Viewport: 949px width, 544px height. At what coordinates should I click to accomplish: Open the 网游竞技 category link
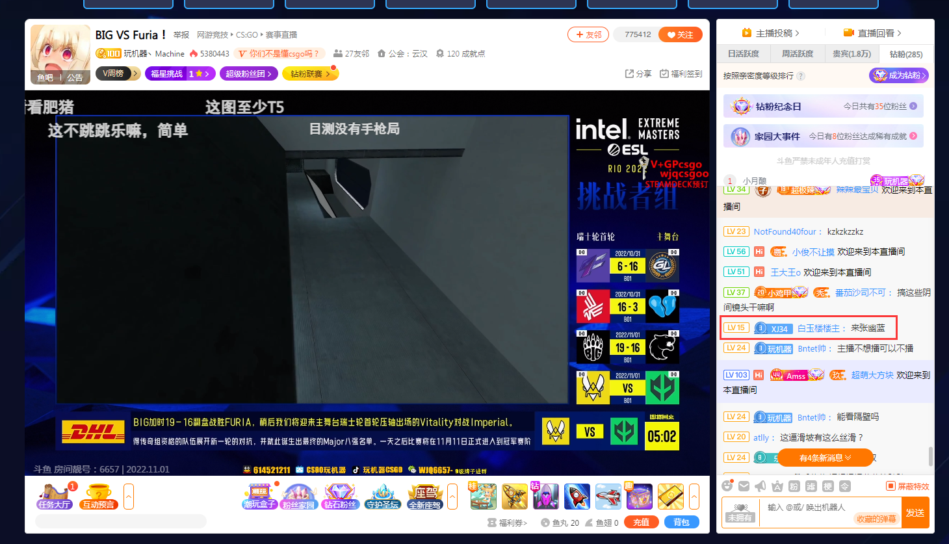click(x=213, y=34)
